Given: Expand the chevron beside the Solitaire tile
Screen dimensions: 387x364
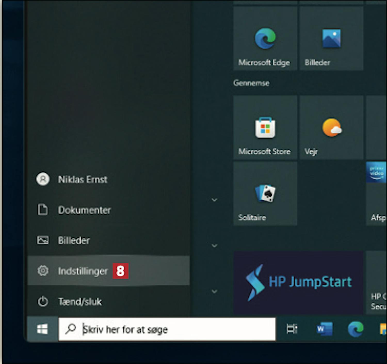Looking at the screenshot, I should click(x=214, y=200).
